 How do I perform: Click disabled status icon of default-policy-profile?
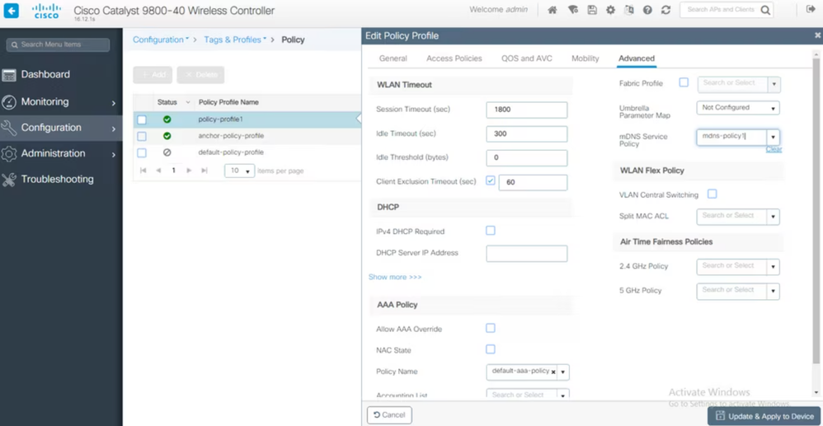coord(167,152)
